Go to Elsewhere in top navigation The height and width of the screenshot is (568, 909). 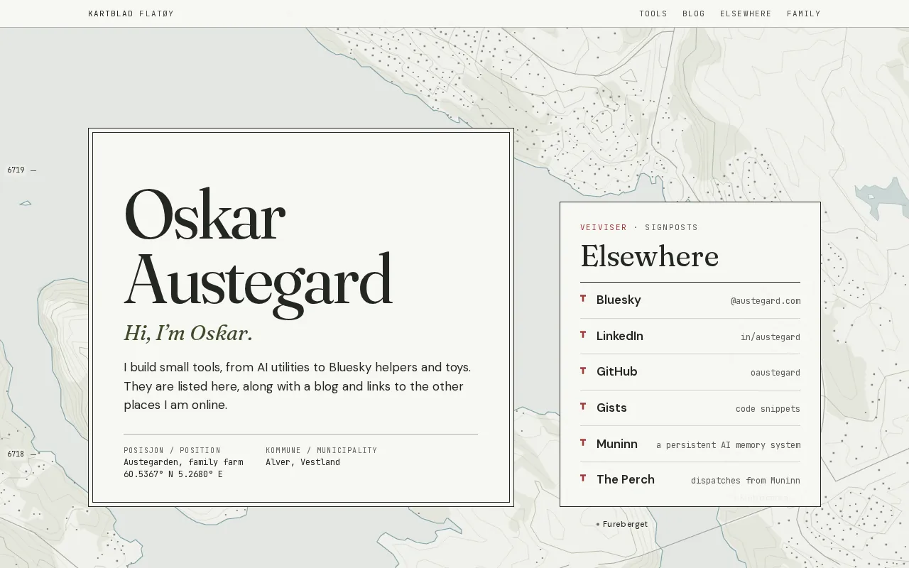tap(746, 13)
